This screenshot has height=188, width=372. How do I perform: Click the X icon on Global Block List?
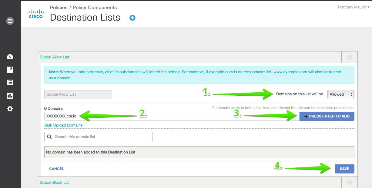point(349,183)
